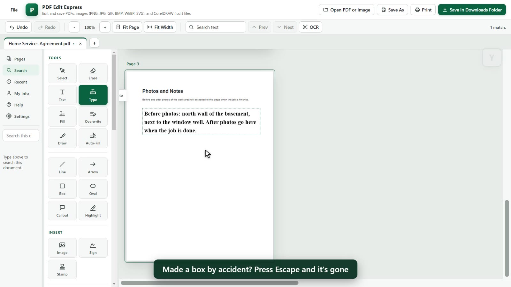511x287 pixels.
Task: Select the Fill tool
Action: tap(62, 117)
